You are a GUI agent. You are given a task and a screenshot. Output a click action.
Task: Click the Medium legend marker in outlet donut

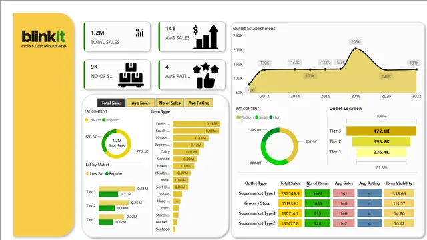[x=238, y=117]
